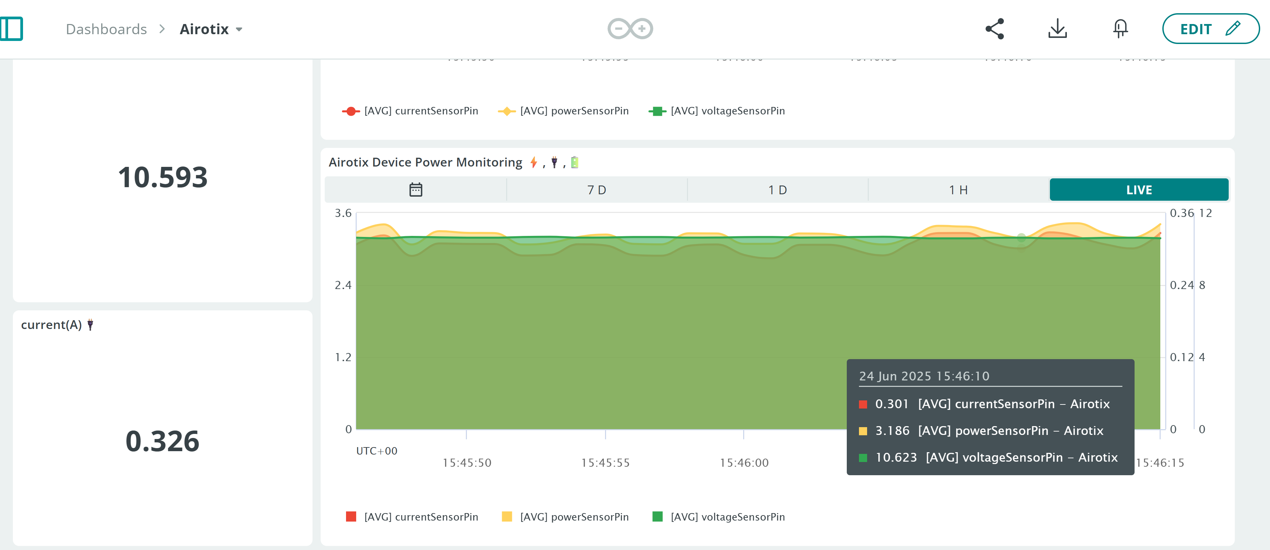This screenshot has width=1270, height=550.
Task: Go to Dashboards breadcrumb link
Action: click(x=106, y=29)
